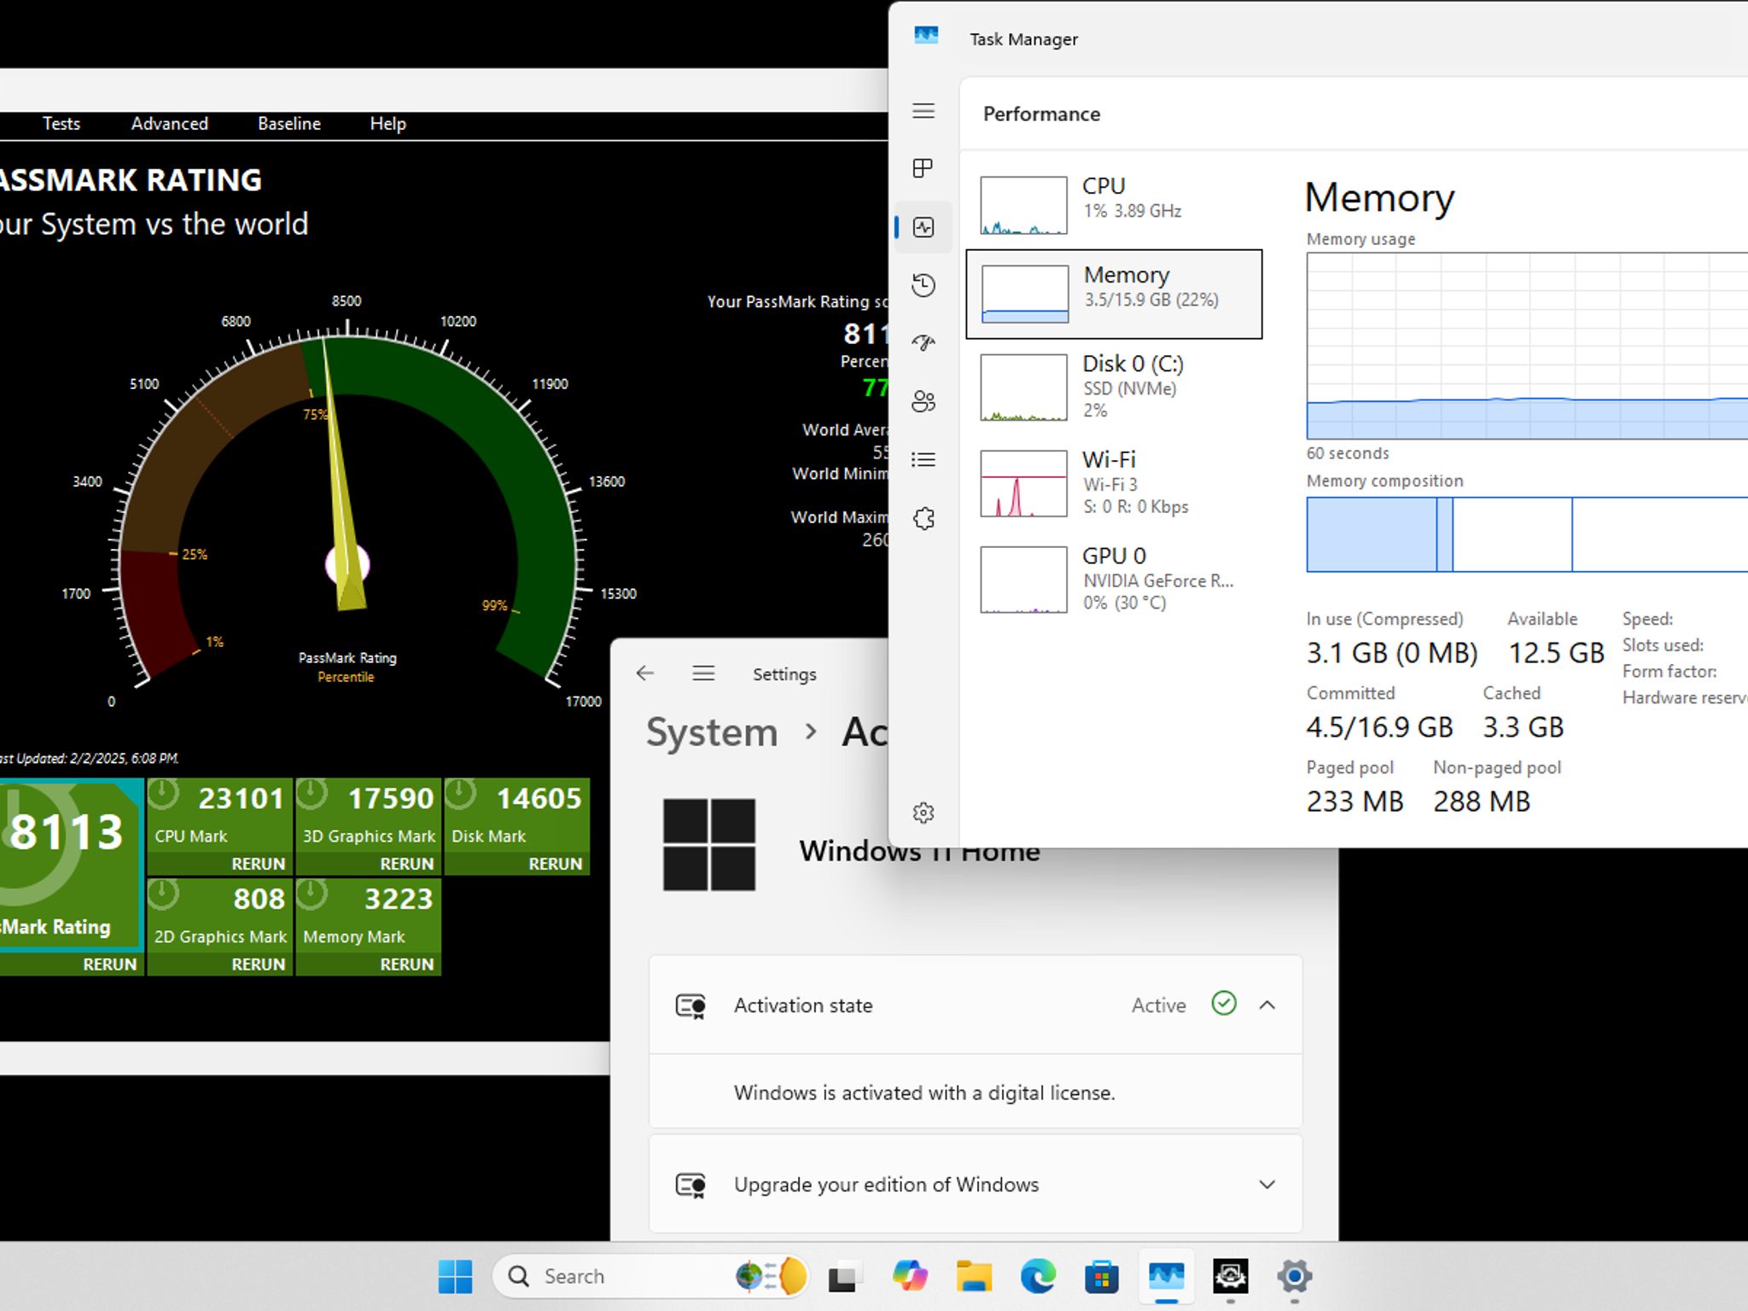Open the Baseline menu in PassMark
1748x1311 pixels.
[x=289, y=124]
